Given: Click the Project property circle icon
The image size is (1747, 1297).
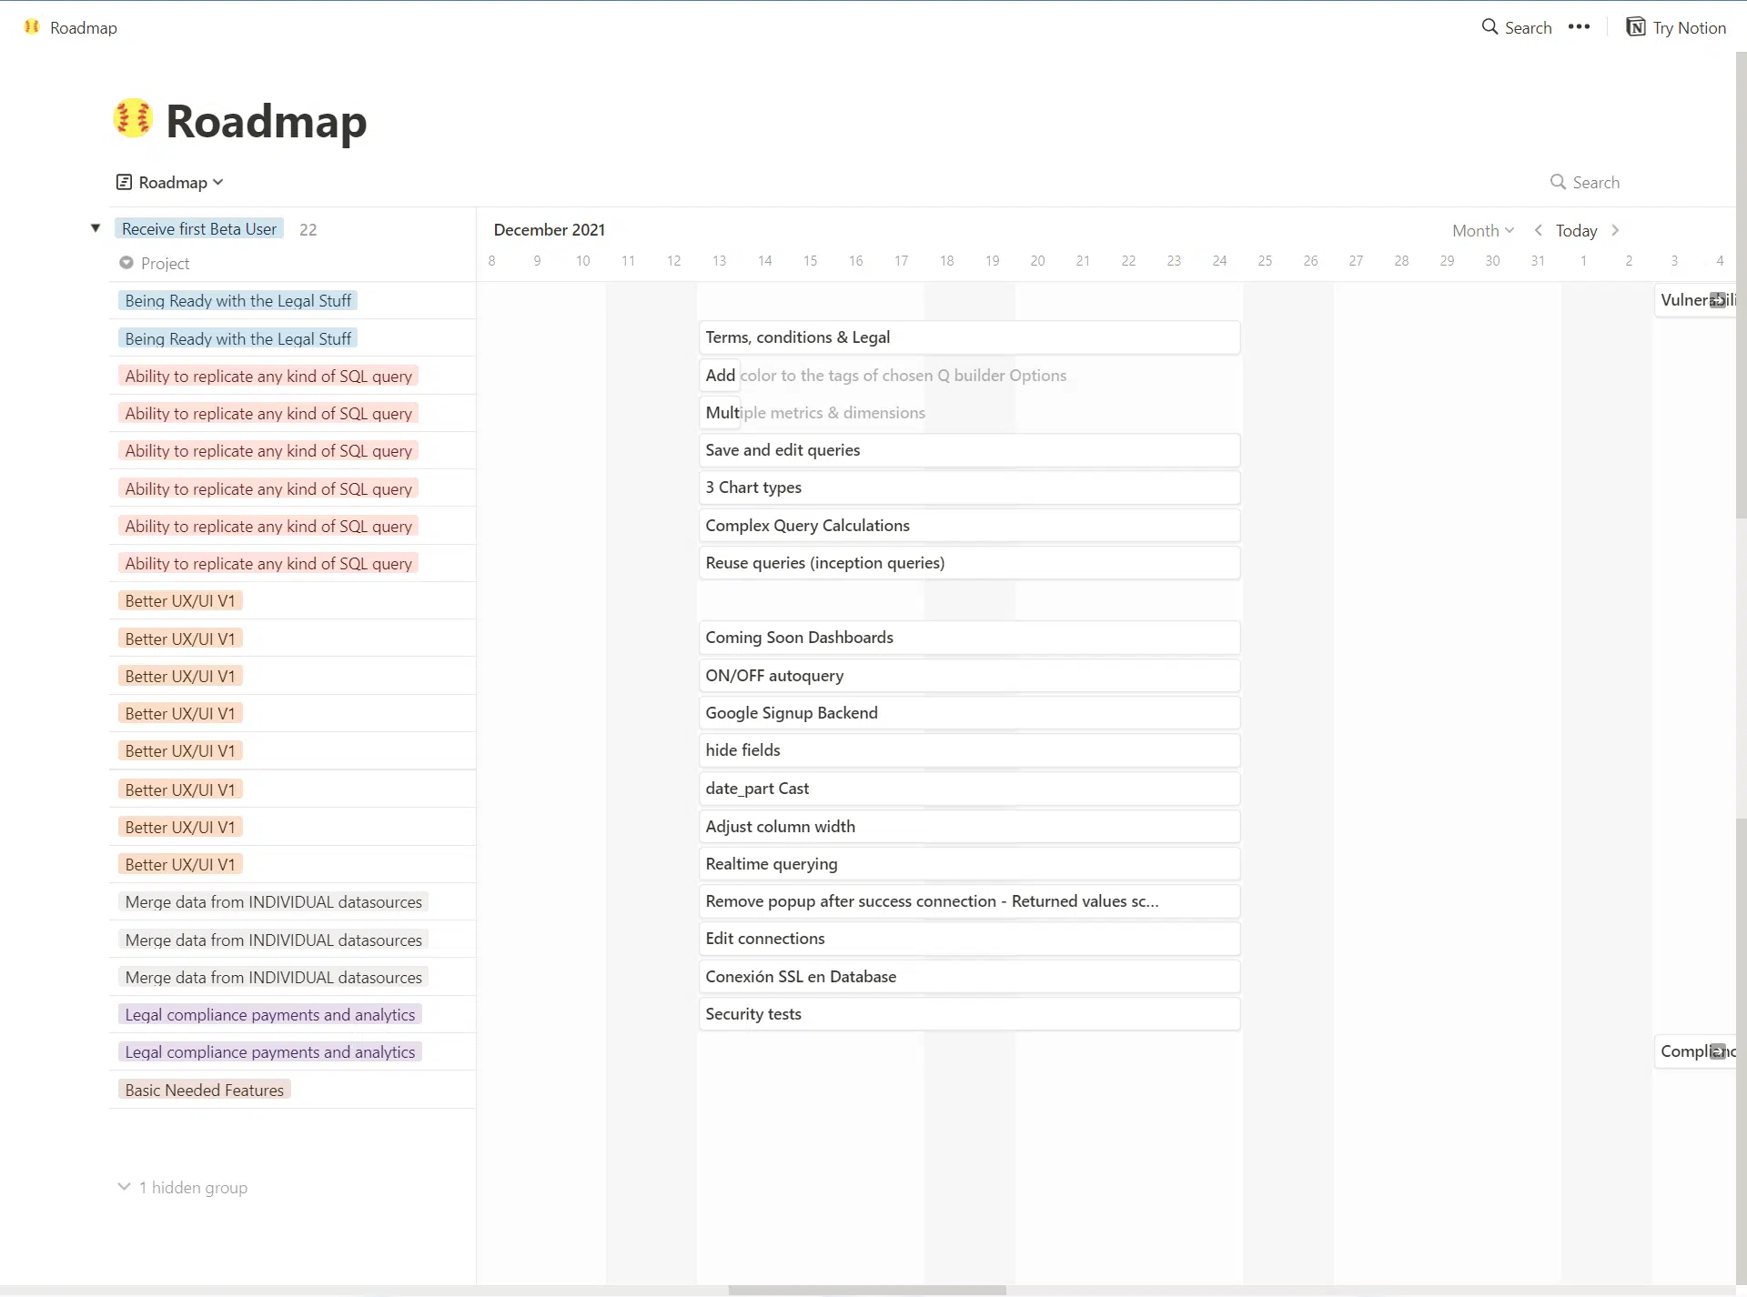Looking at the screenshot, I should click(126, 263).
